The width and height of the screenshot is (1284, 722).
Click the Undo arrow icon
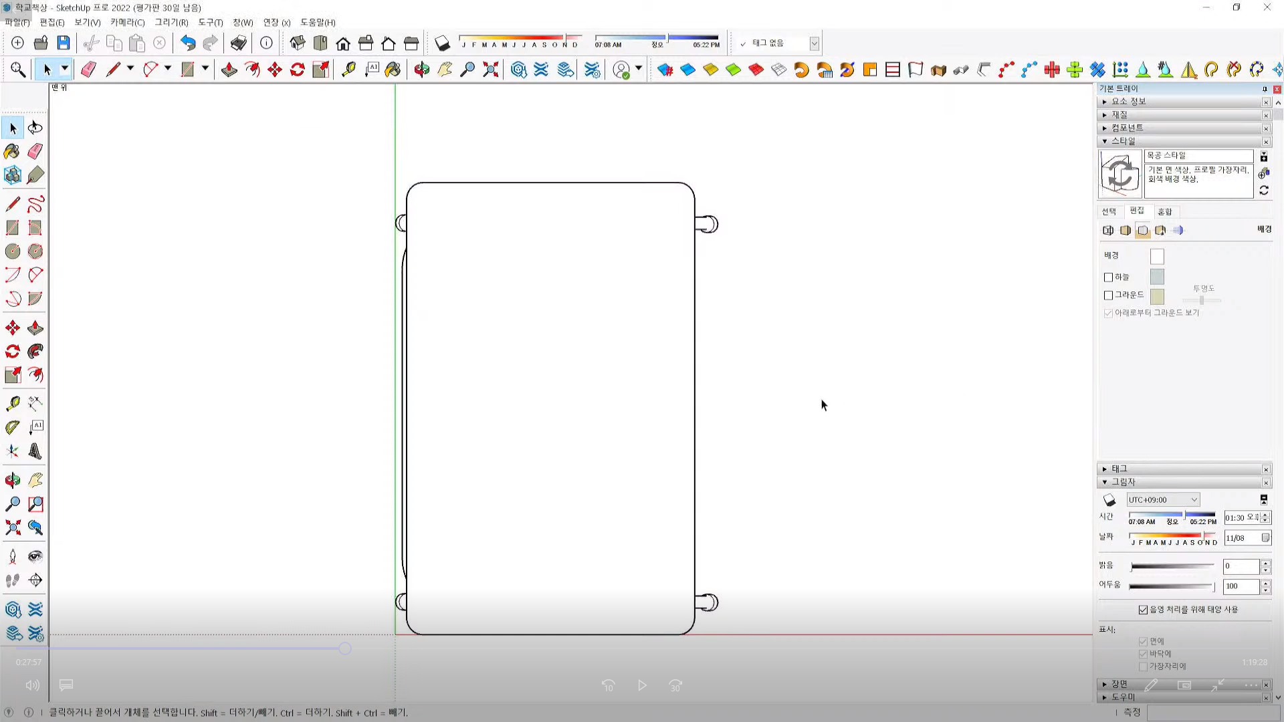tap(188, 43)
